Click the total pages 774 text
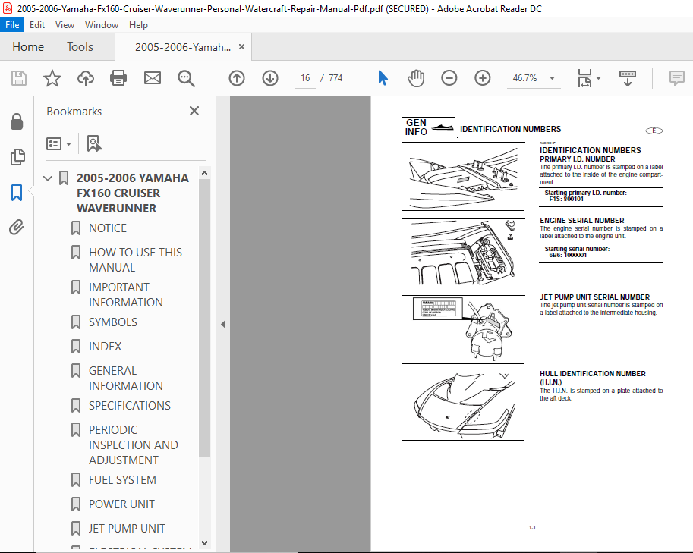The height and width of the screenshot is (553, 693). tap(335, 78)
